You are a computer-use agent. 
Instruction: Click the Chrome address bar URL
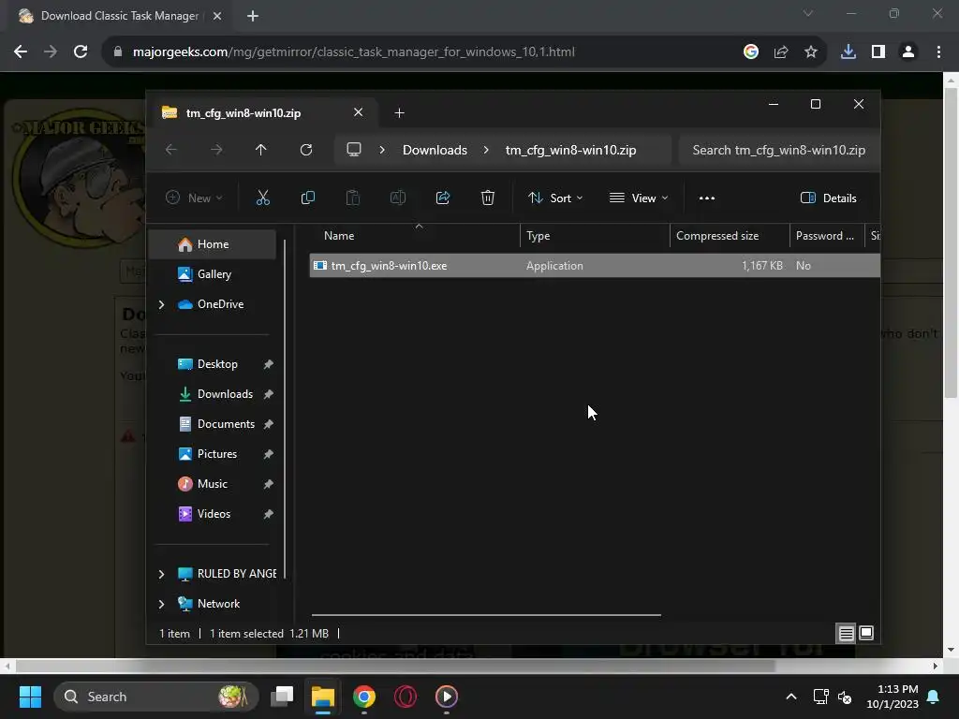click(353, 52)
